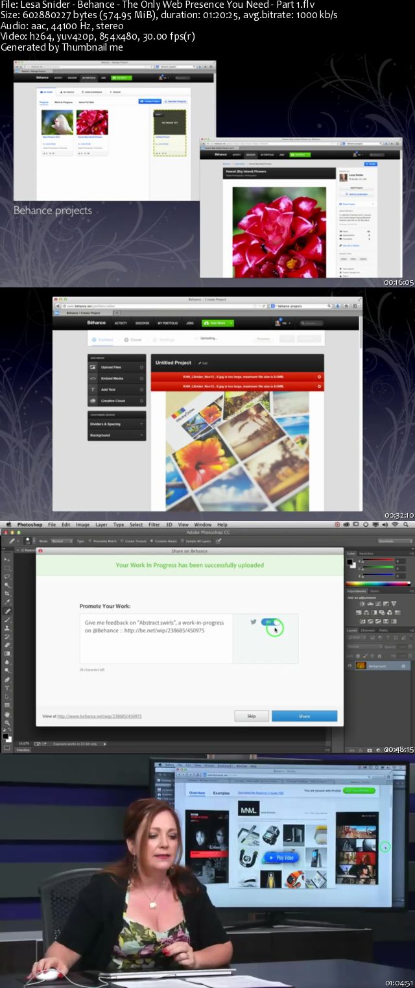Click the lock icon on Background layer
Screen dimensions: 415x988
point(403,666)
